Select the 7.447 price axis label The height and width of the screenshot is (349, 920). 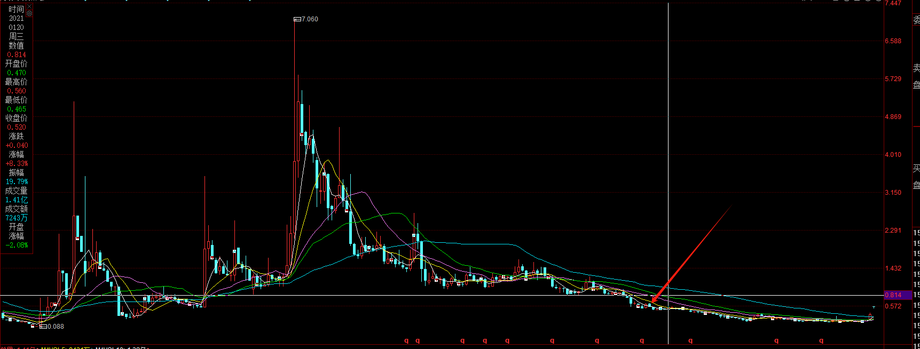893,3
